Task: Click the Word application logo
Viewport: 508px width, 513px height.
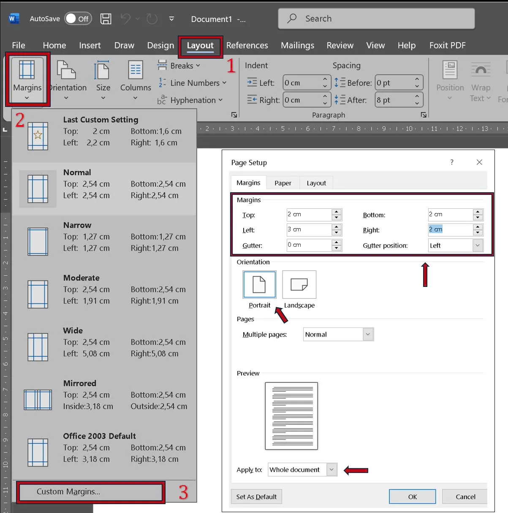Action: (x=14, y=19)
